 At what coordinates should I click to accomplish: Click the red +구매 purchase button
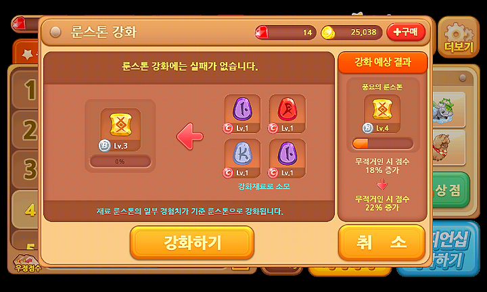[406, 32]
